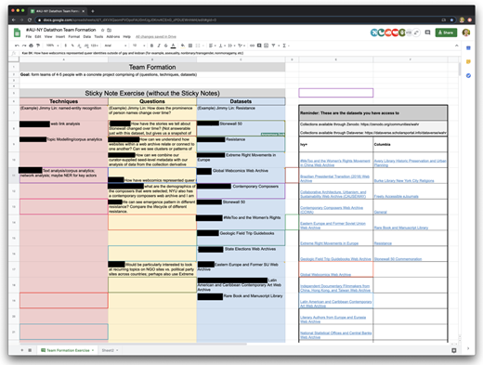Open the Global Webcomics Web Archive link

(x=325, y=275)
